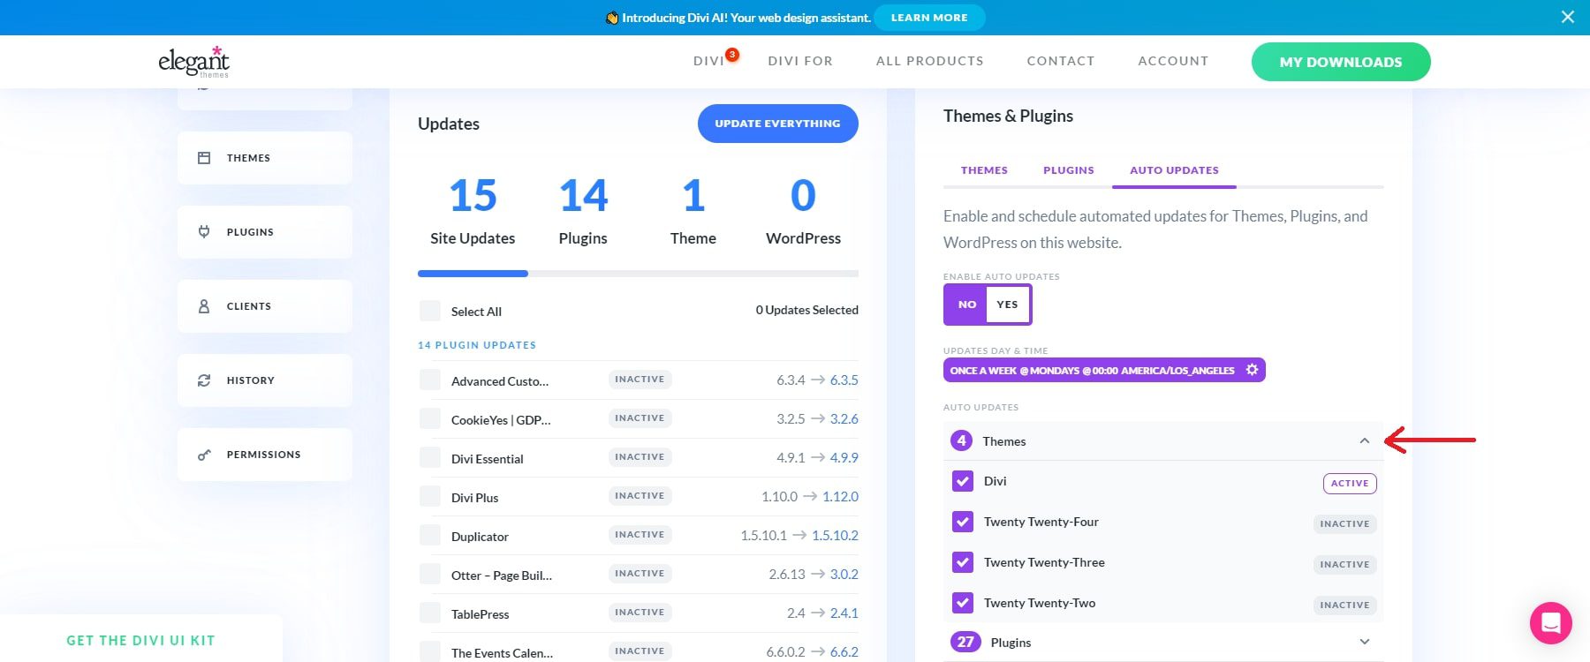Viewport: 1590px width, 662px height.
Task: Open the chat support bubble
Action: [x=1550, y=623]
